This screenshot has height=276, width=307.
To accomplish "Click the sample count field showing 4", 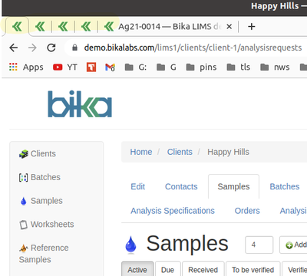I will pos(259,245).
